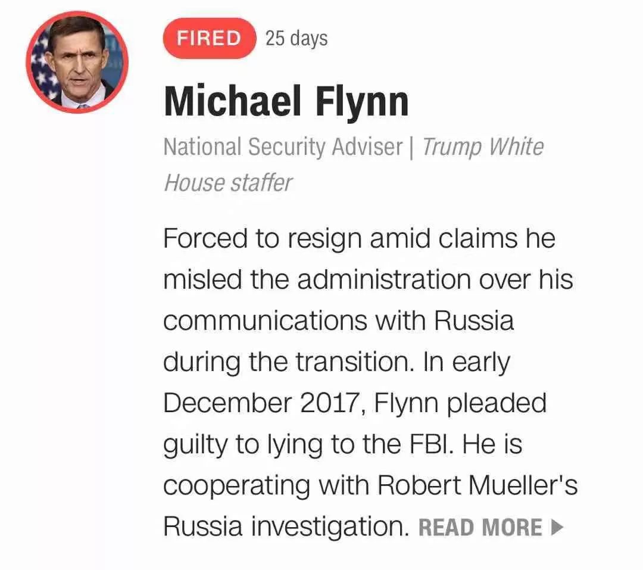Image resolution: width=643 pixels, height=570 pixels.
Task: Click the words Forced to resign
Action: point(263,238)
